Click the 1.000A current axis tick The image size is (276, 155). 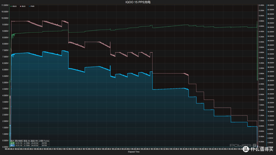click(261, 121)
